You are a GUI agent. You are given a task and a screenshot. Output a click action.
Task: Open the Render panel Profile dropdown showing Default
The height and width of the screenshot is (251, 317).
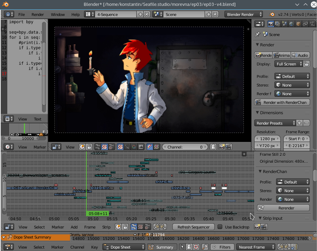292,77
